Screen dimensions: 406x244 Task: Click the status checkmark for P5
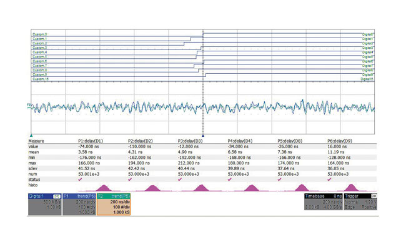279,180
